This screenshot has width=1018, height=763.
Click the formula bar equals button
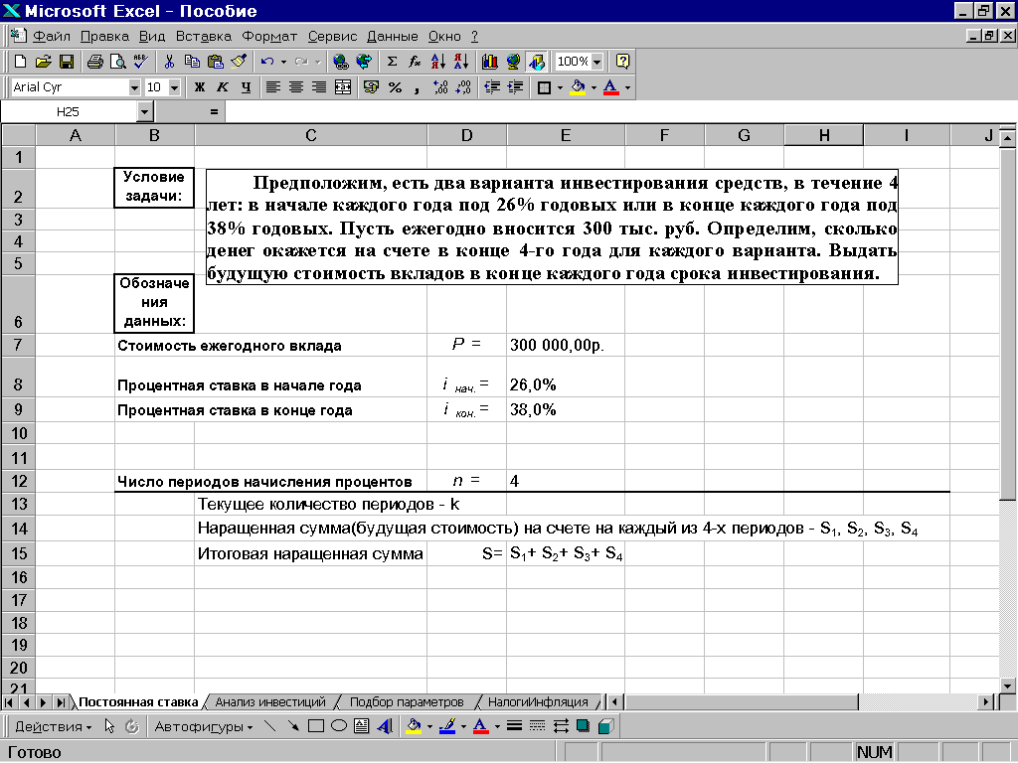214,111
